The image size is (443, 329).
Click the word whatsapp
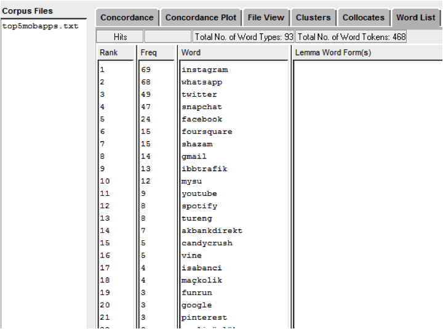(x=202, y=83)
